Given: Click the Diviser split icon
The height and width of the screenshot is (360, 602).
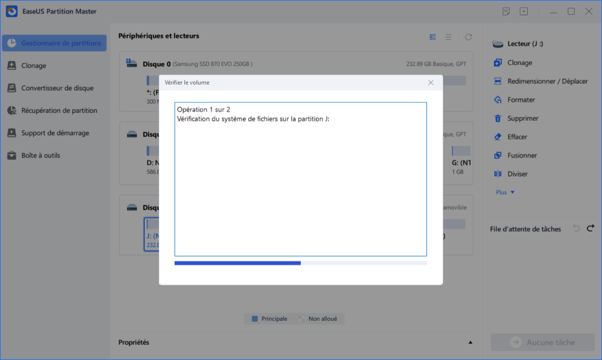Looking at the screenshot, I should 498,174.
